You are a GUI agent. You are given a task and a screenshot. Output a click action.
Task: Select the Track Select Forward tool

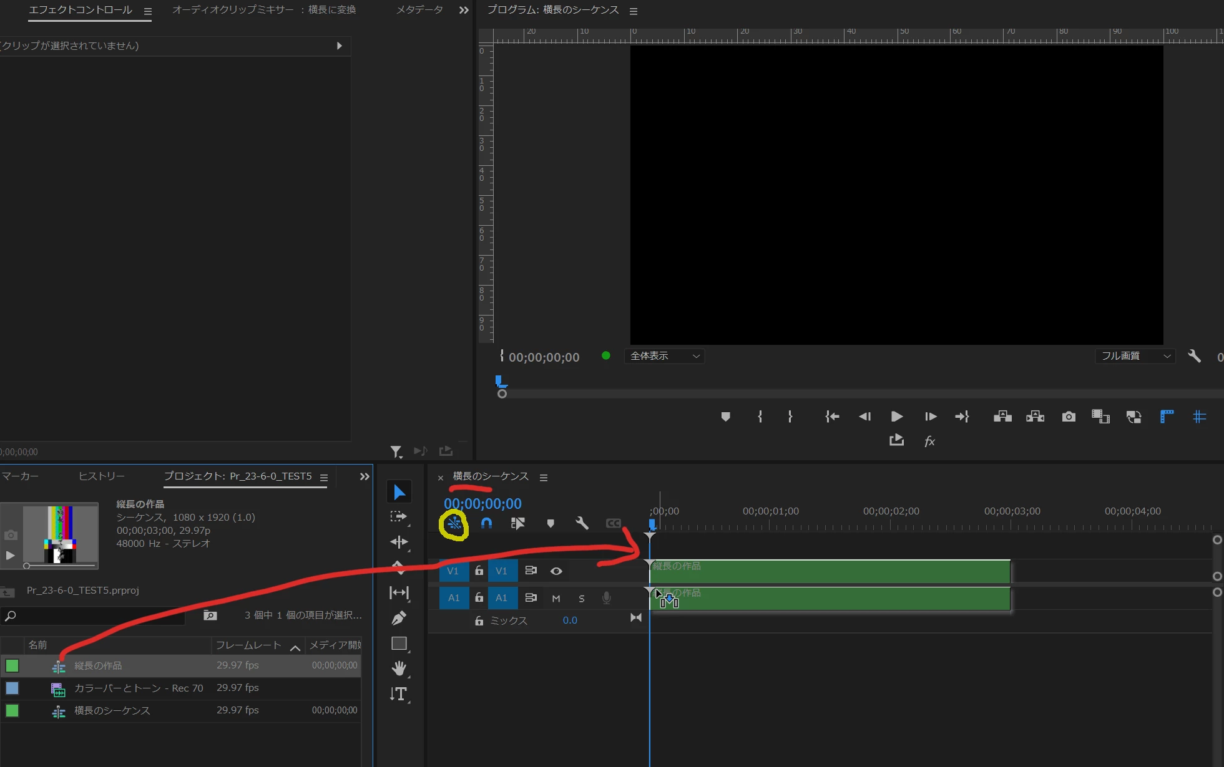(399, 517)
